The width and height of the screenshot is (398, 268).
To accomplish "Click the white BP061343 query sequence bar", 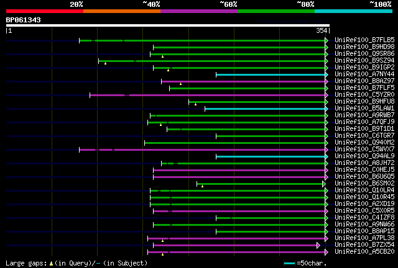I will tap(168, 25).
